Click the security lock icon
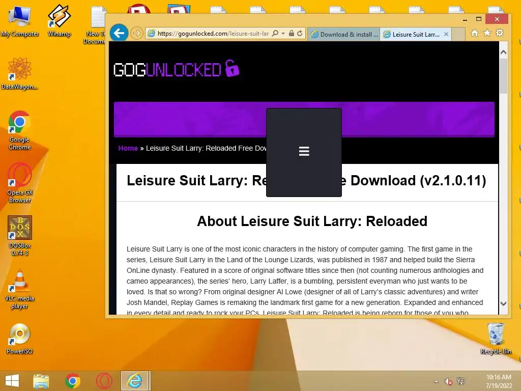521x391 pixels. coord(292,33)
